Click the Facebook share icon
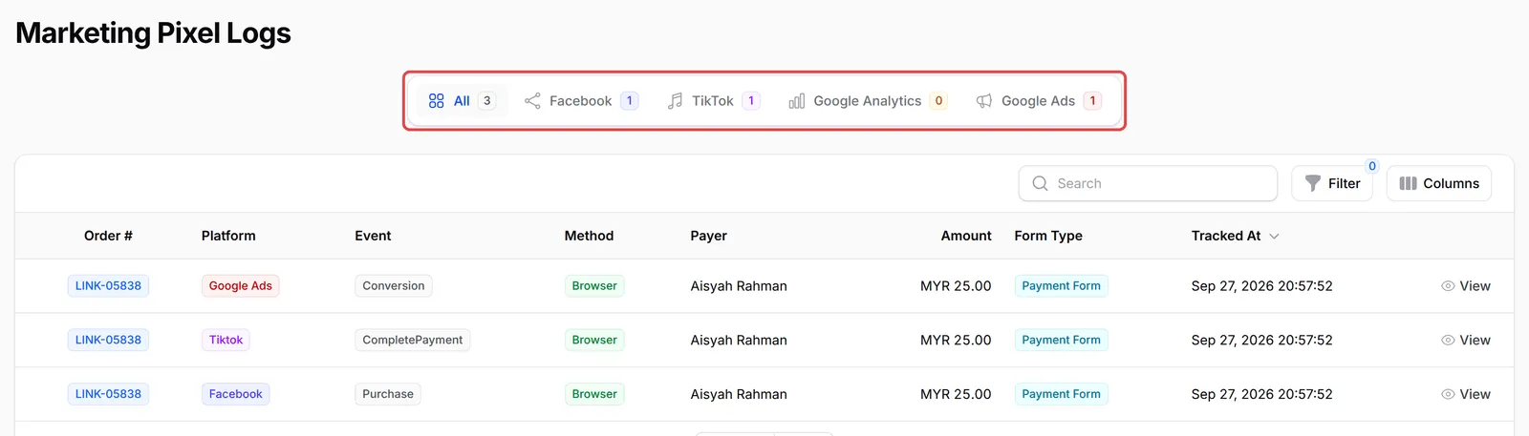 click(x=532, y=101)
